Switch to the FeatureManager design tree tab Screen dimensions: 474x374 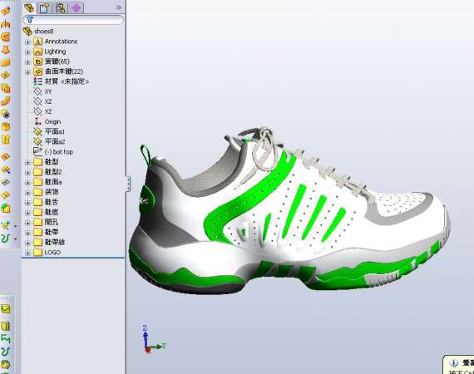click(x=29, y=7)
